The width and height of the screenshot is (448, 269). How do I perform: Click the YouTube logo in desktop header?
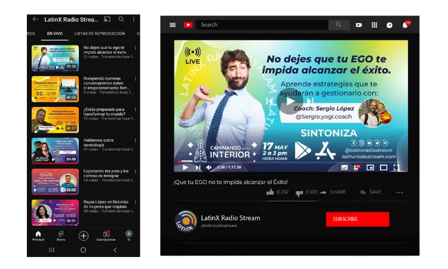pos(188,25)
